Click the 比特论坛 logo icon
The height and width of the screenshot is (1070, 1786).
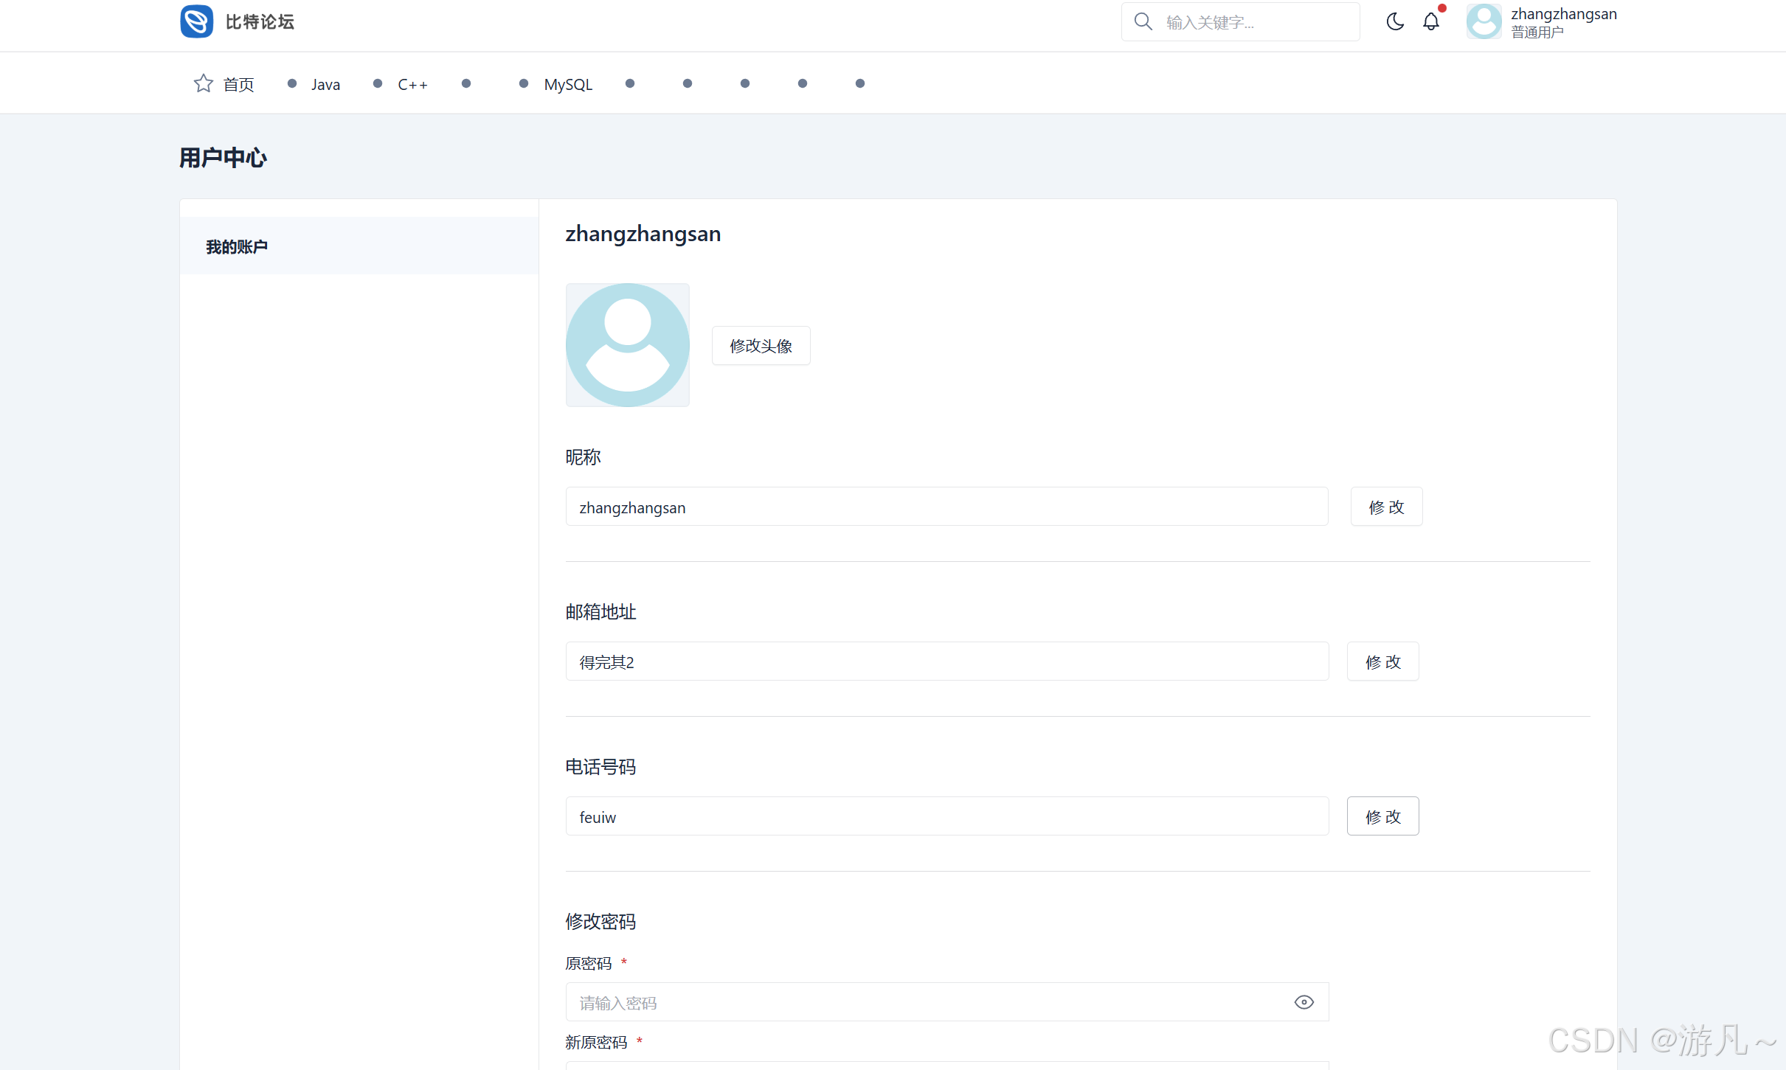196,21
